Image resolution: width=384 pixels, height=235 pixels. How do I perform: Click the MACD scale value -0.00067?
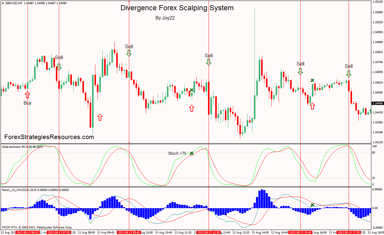coord(377,227)
